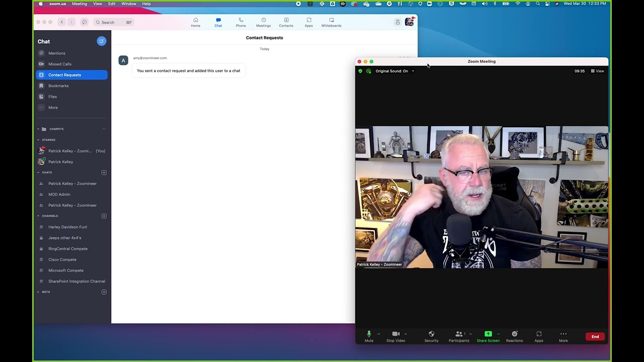Click the amy@zoomineer.com contact avatar
The image size is (644, 362).
coord(123,60)
